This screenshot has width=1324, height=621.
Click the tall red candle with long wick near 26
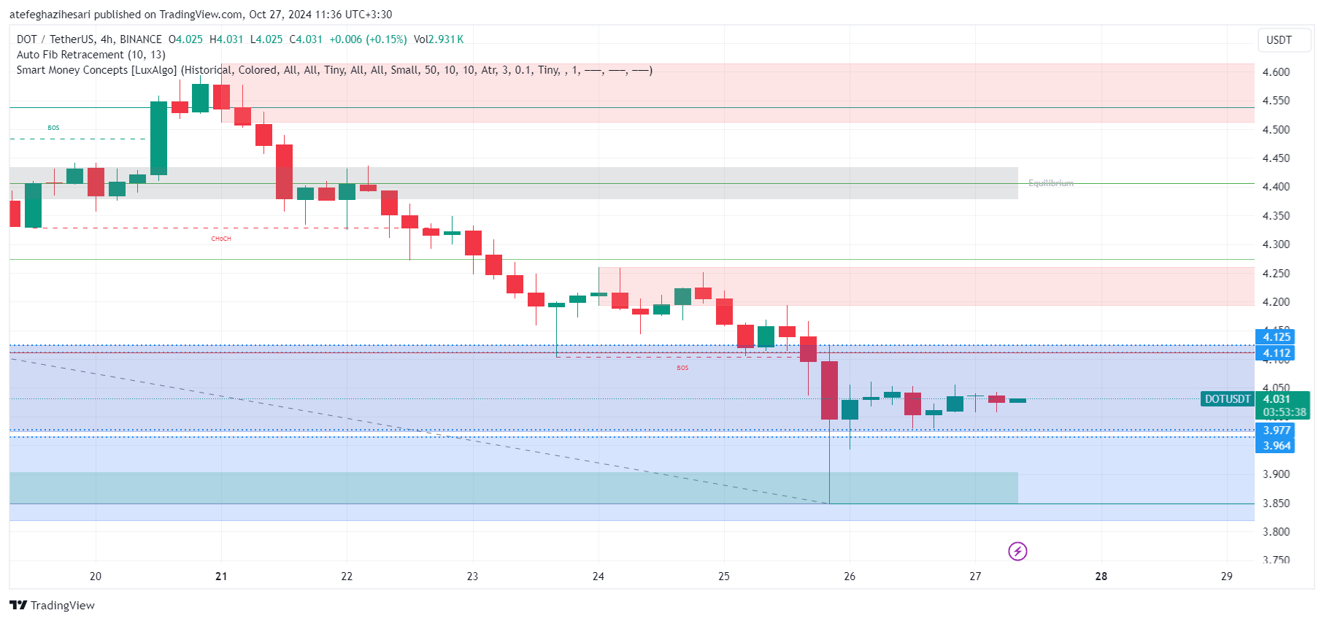829,390
